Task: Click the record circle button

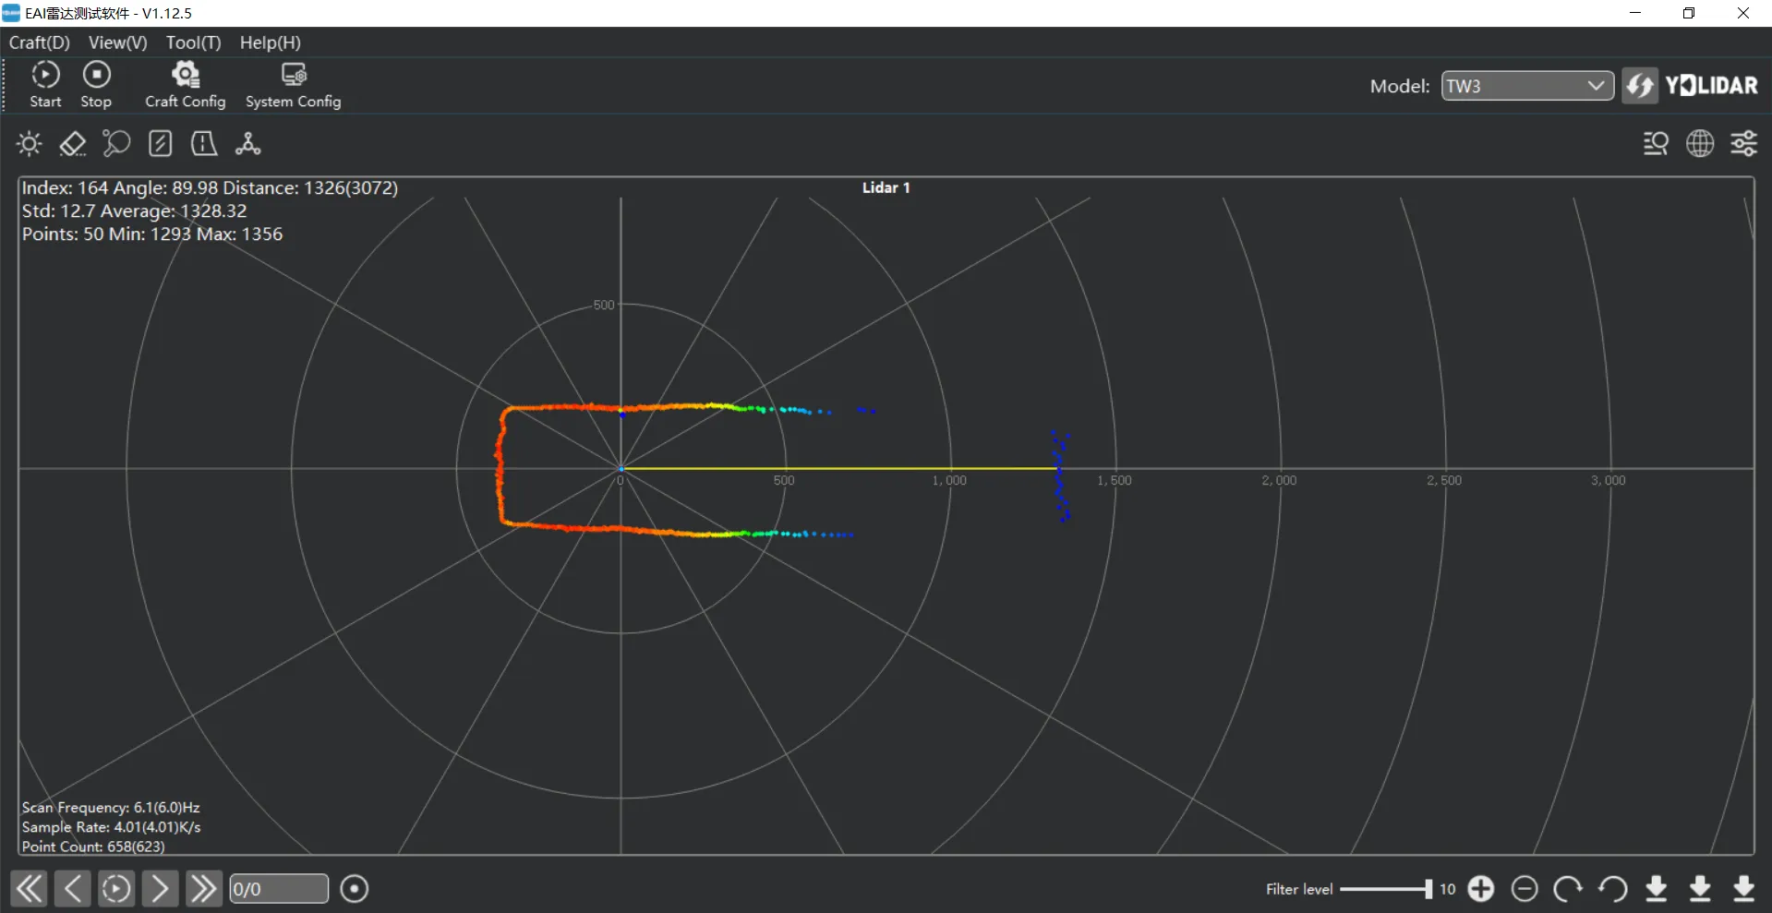Action: [355, 889]
